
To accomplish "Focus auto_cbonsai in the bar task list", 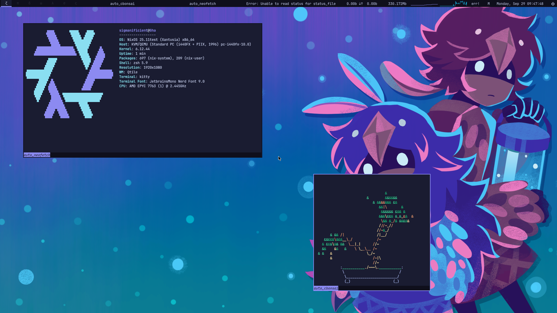I will pos(122,4).
